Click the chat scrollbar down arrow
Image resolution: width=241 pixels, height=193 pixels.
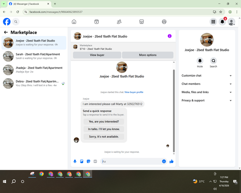click(174, 154)
